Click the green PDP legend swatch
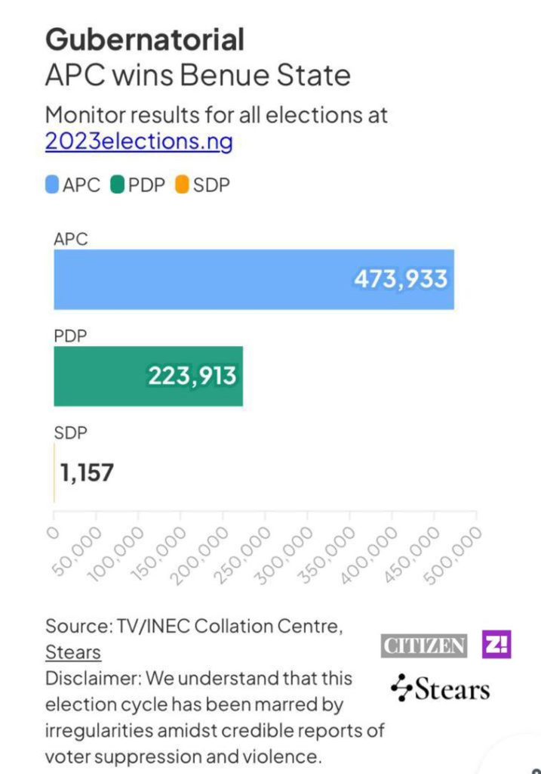This screenshot has width=541, height=774. [117, 184]
